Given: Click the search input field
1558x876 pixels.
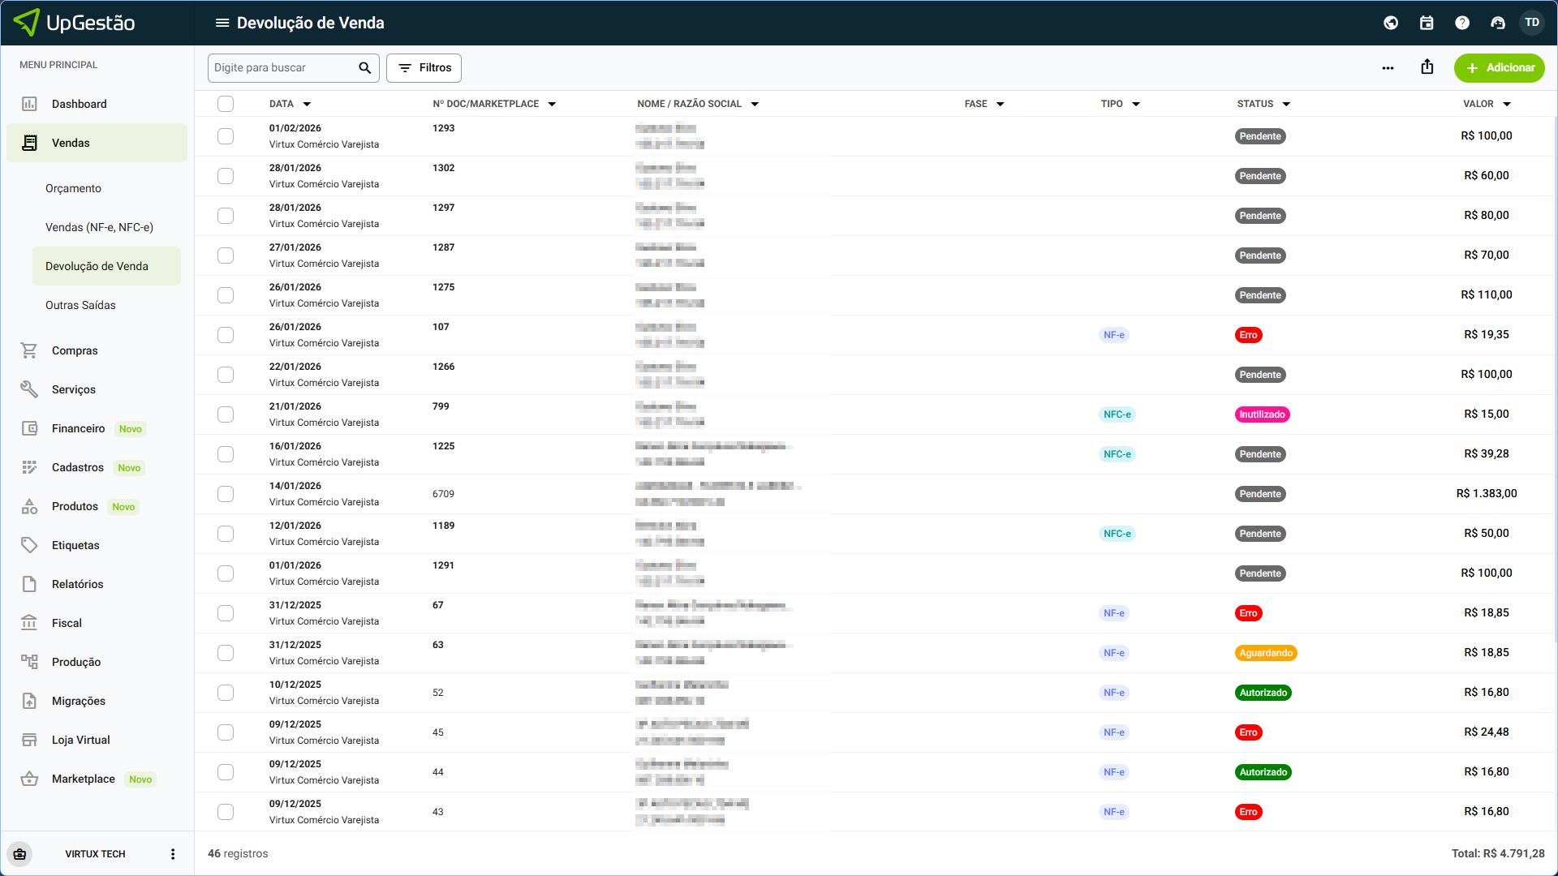Looking at the screenshot, I should pyautogui.click(x=282, y=68).
